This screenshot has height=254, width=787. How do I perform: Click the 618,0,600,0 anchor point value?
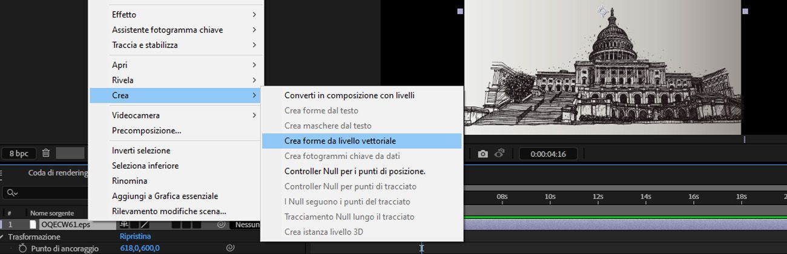[x=140, y=248]
